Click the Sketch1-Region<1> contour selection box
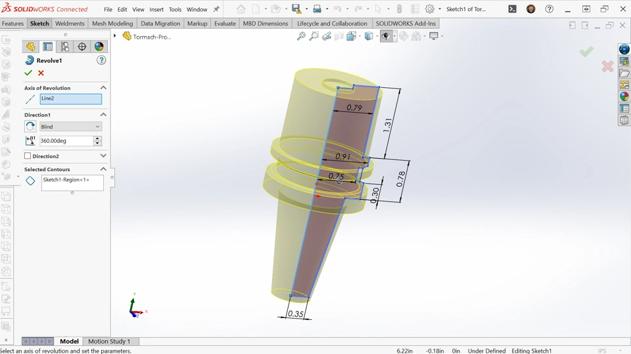This screenshot has width=631, height=354. [72, 183]
